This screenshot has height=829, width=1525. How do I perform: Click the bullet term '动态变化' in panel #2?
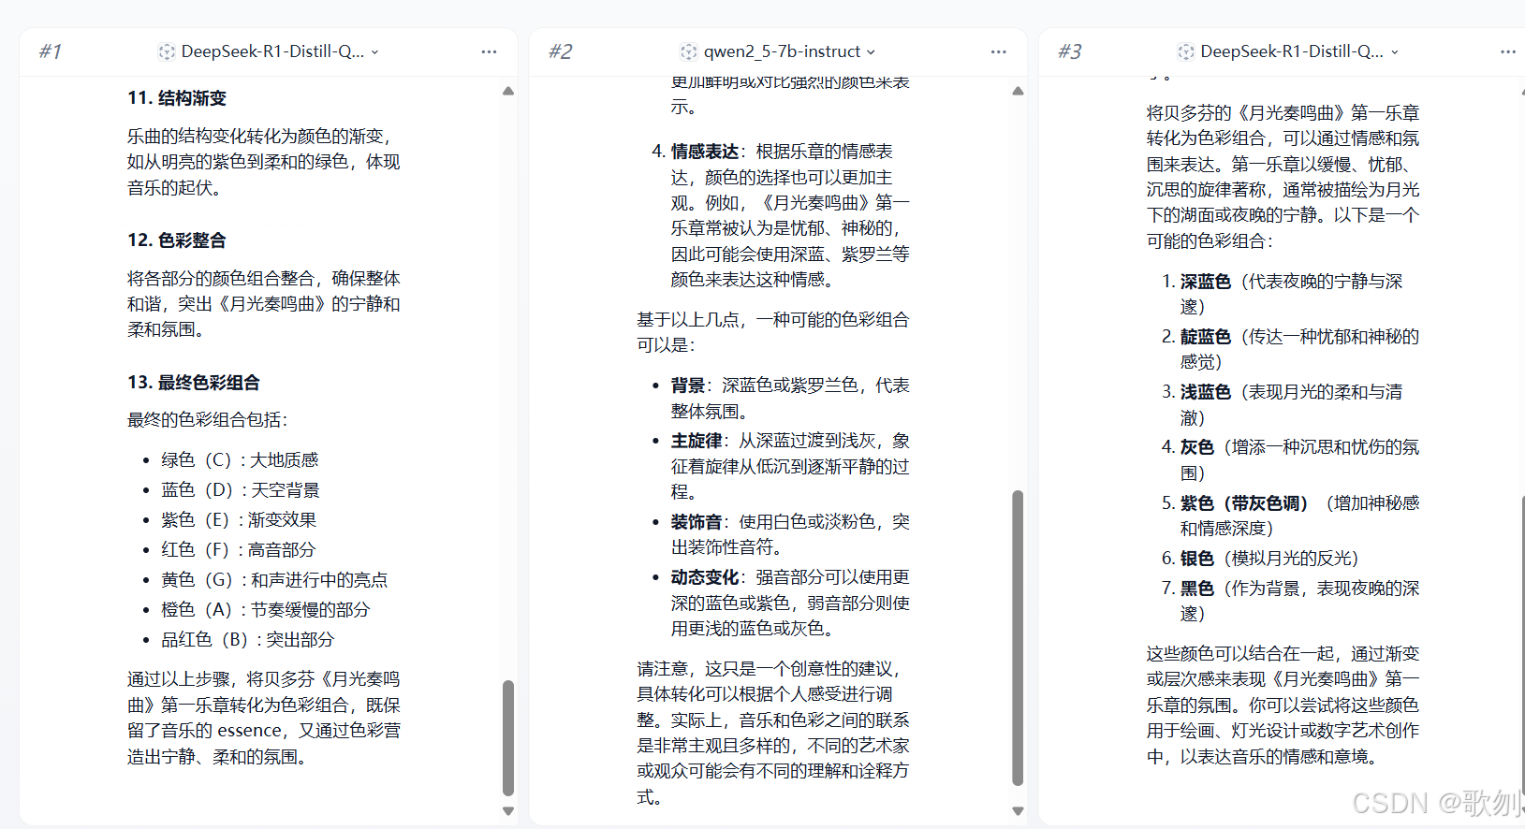tap(705, 577)
